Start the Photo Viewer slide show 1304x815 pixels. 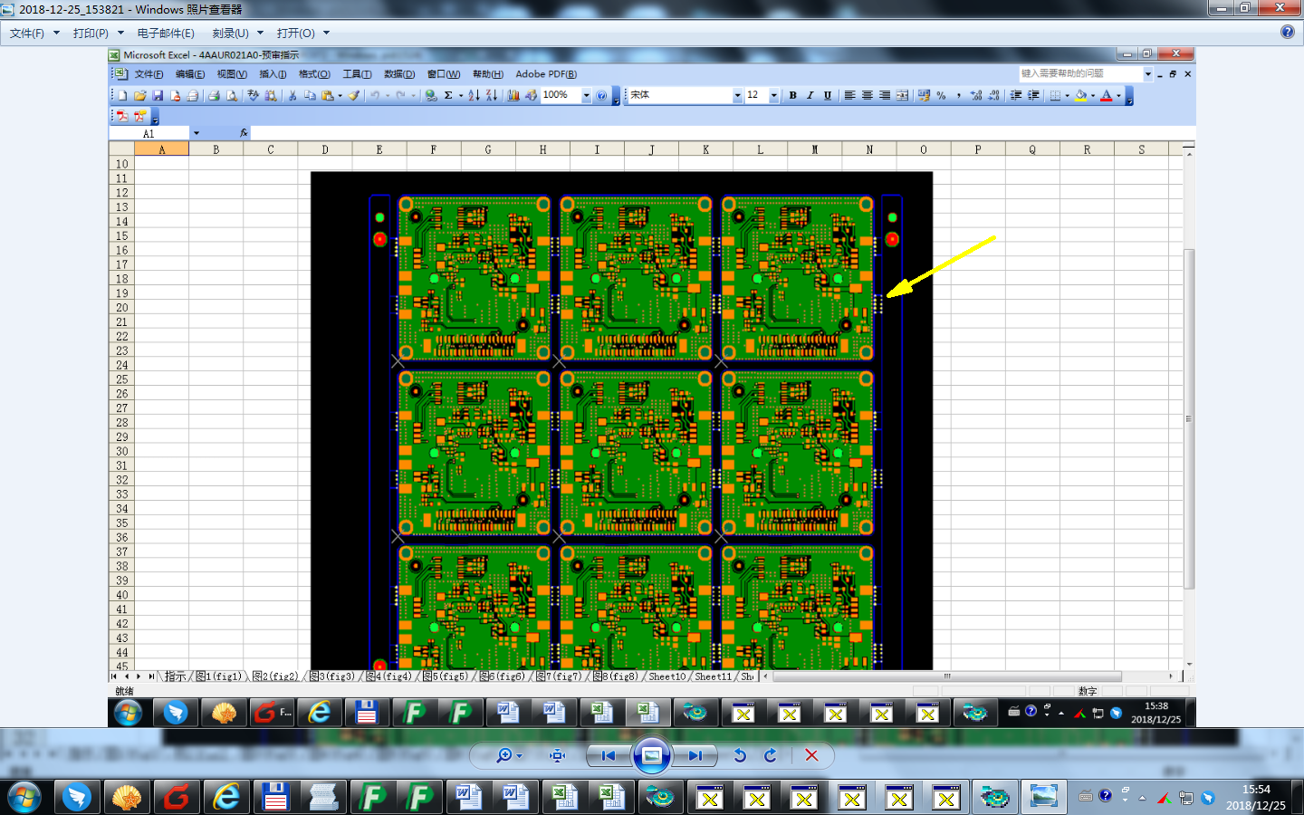click(x=652, y=755)
